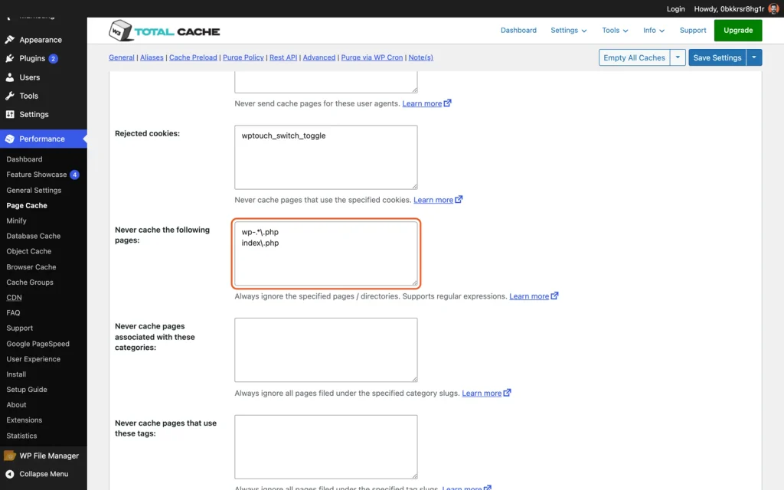This screenshot has height=490, width=784.
Task: Jump to the Rest API section
Action: pyautogui.click(x=283, y=57)
